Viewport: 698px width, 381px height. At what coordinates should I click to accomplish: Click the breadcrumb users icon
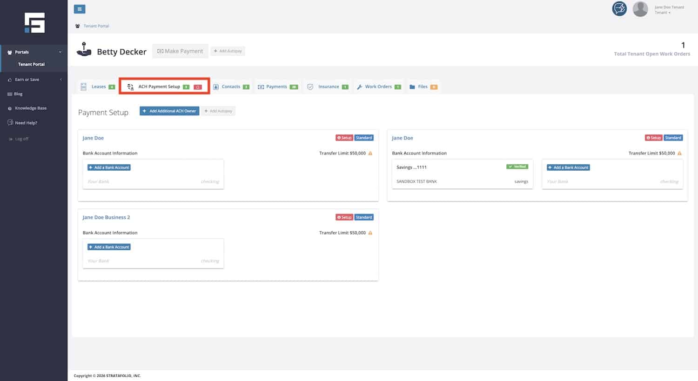[77, 26]
